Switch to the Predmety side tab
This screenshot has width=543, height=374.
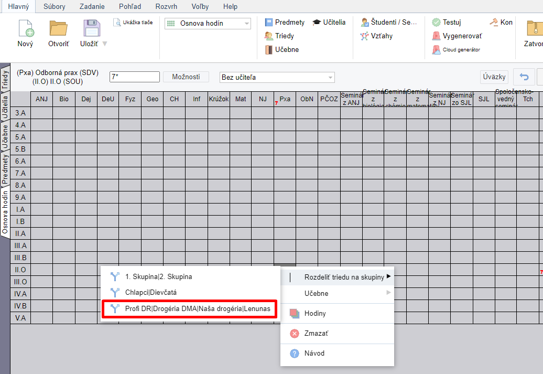[x=5, y=169]
